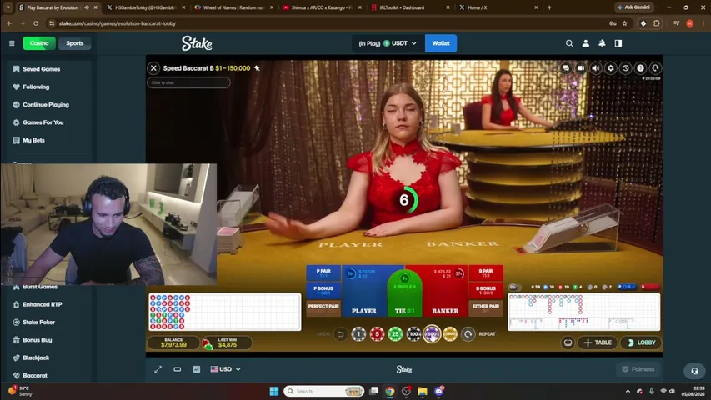
Task: Mark Speed Baccarat B as favourite star
Action: pos(257,68)
